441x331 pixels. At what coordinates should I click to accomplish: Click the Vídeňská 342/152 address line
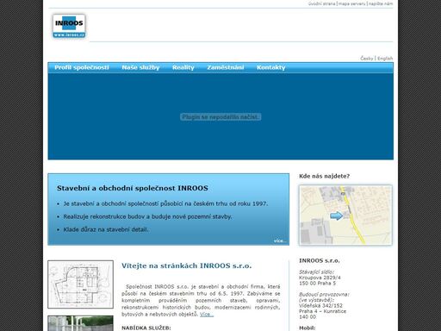click(x=320, y=305)
